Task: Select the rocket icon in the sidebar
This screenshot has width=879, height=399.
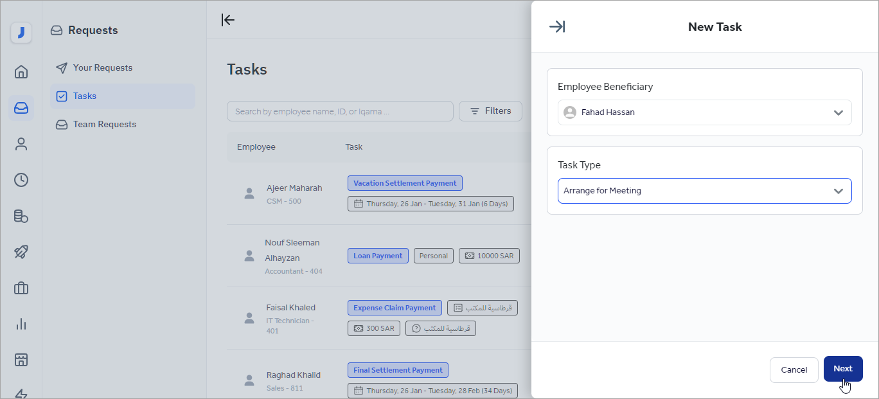Action: click(x=21, y=252)
